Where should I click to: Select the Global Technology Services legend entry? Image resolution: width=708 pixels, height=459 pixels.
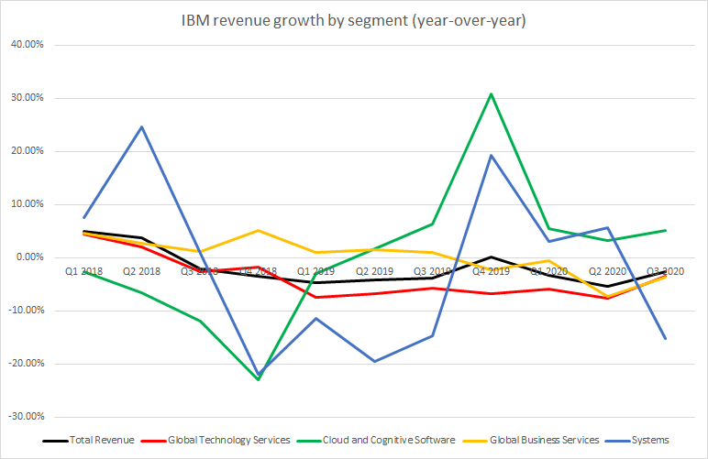tap(216, 440)
